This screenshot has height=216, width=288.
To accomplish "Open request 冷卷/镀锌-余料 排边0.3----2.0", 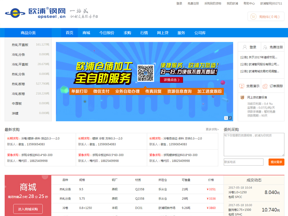I will (x=40, y=138).
